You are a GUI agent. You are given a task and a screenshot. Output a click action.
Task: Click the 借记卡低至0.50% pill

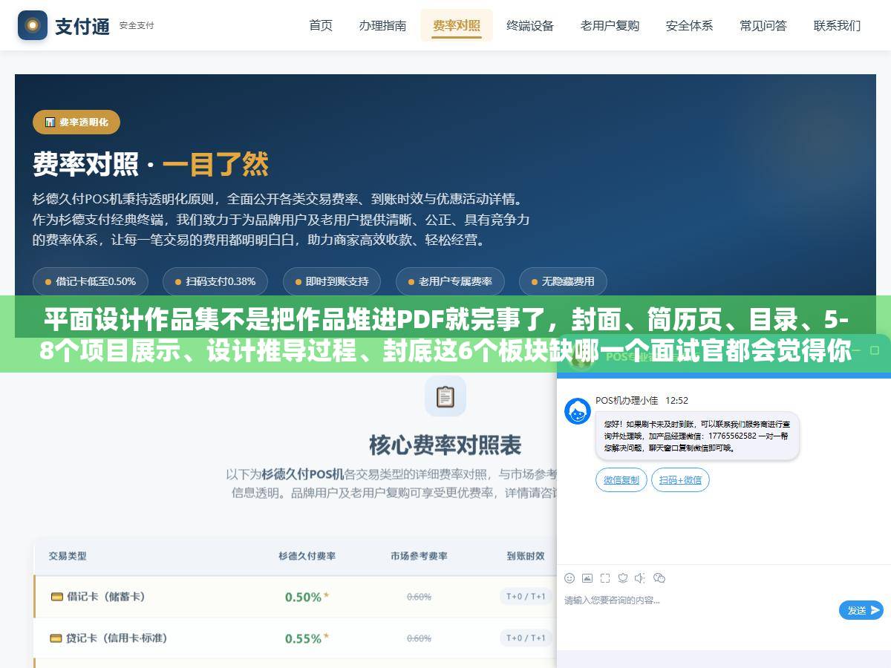click(x=91, y=281)
